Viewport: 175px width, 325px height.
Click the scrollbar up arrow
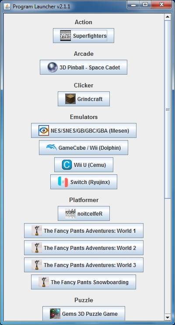(x=168, y=17)
